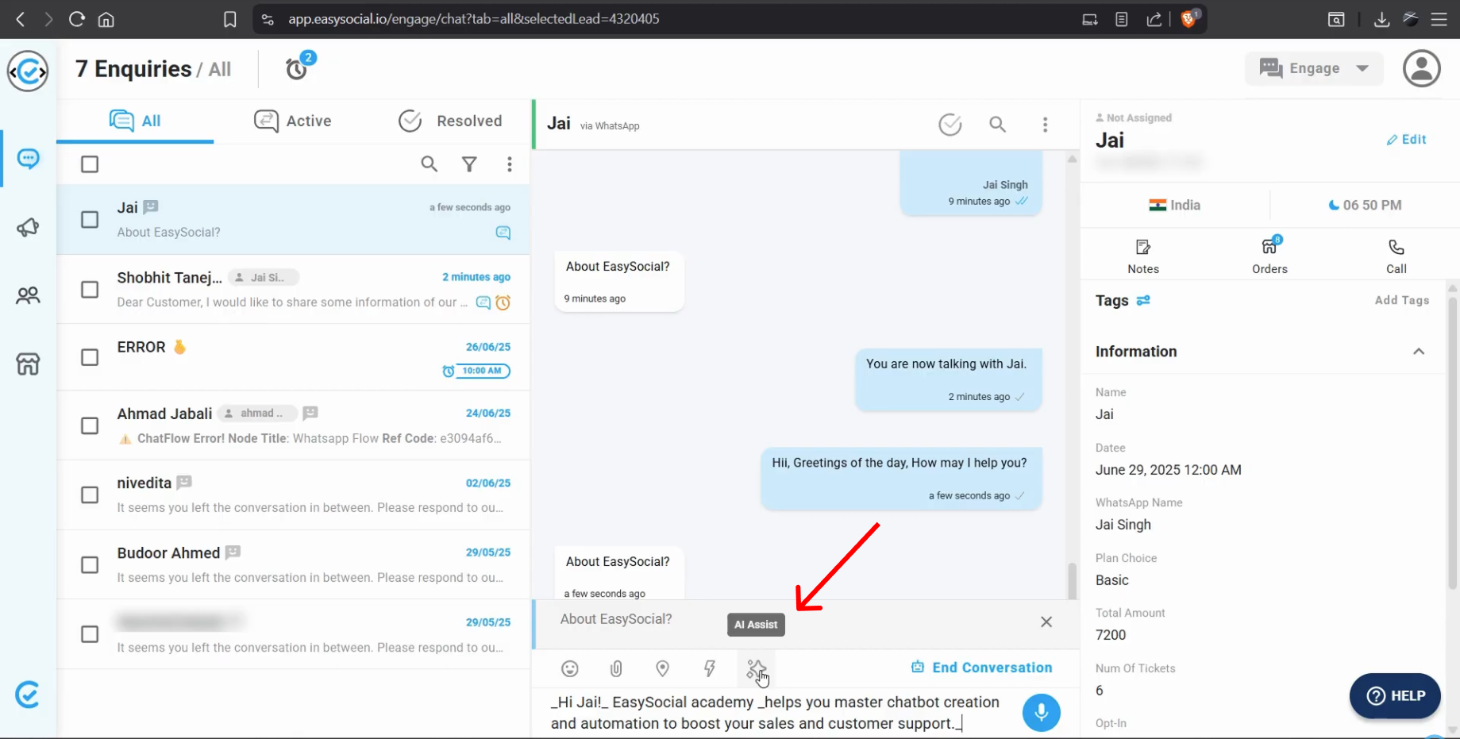Select the Ahmad Jabali enquiry checkbox

[x=90, y=426]
